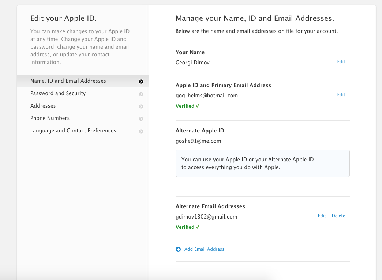Click the plus icon beside Add Email Address
Viewport: 382px width, 280px height.
[x=178, y=249]
